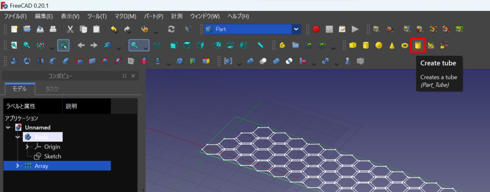This screenshot has width=490, height=192.
Task: Click the Open file folder icon
Action: [27, 29]
